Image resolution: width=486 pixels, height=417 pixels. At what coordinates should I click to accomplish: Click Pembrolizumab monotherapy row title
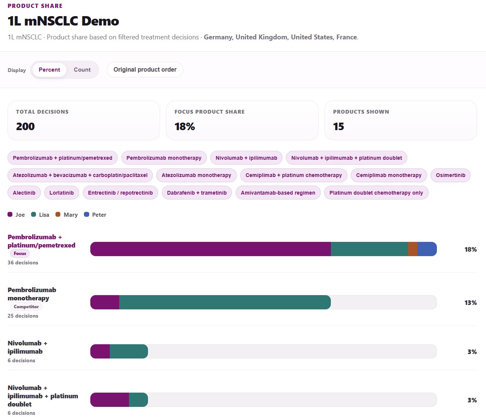tap(32, 294)
